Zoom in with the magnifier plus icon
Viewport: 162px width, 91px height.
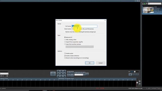pyautogui.click(x=69, y=73)
